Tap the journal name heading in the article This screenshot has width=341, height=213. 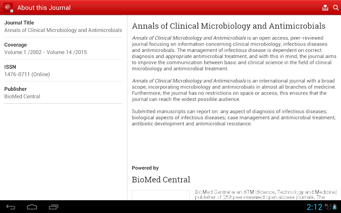coord(228,26)
